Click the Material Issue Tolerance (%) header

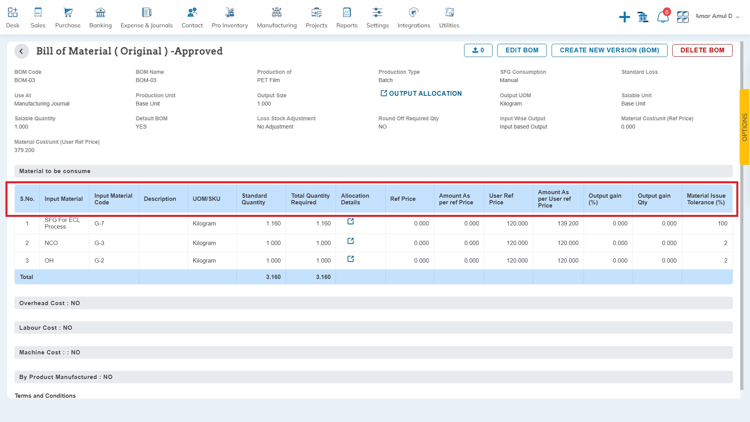click(707, 199)
